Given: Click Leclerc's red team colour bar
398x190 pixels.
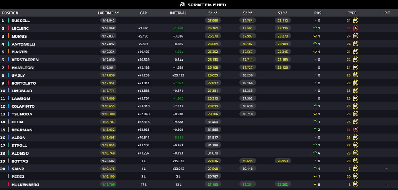Looking at the screenshot, I should 8,28.
